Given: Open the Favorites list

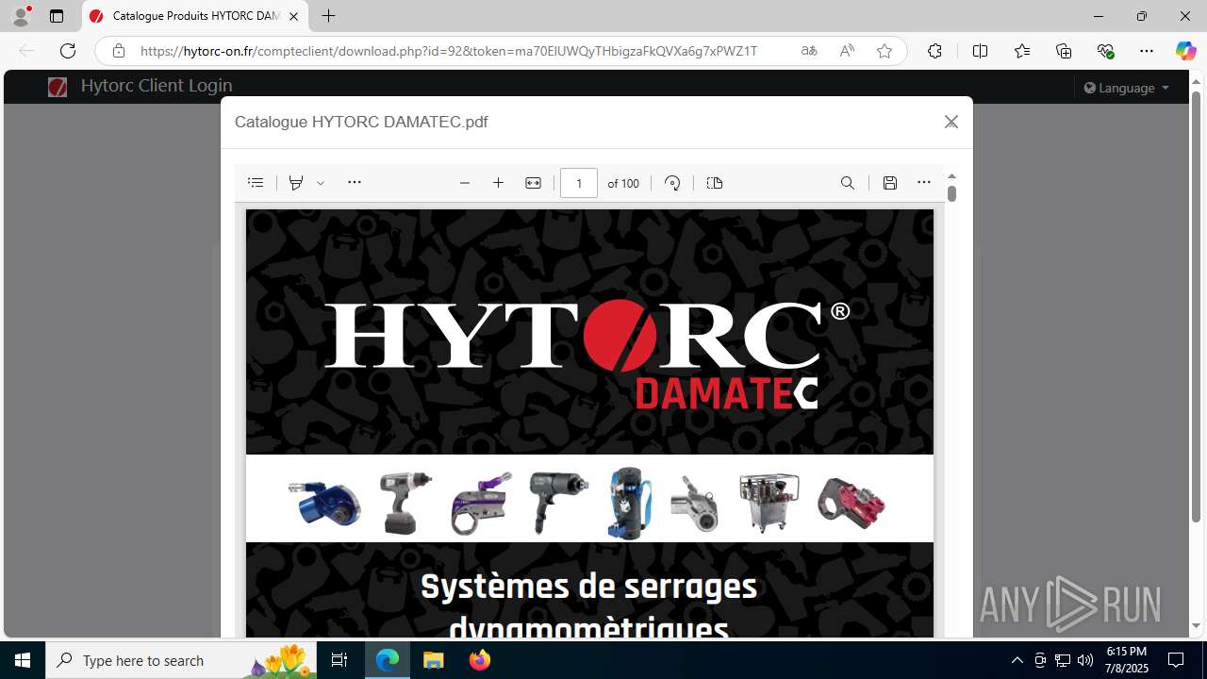Looking at the screenshot, I should (x=1022, y=51).
